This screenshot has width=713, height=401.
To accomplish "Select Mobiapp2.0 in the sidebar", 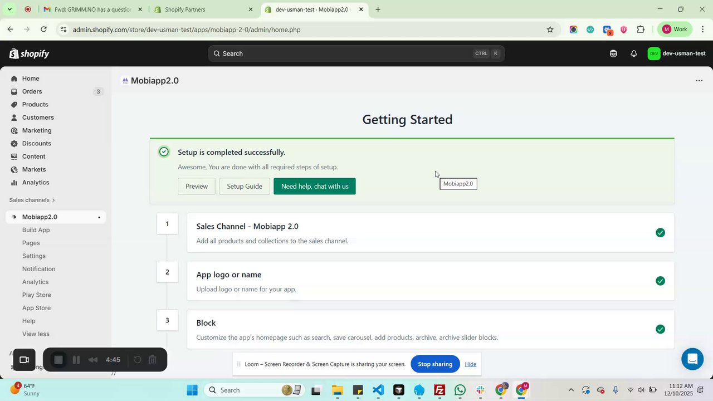I will [x=56, y=217].
